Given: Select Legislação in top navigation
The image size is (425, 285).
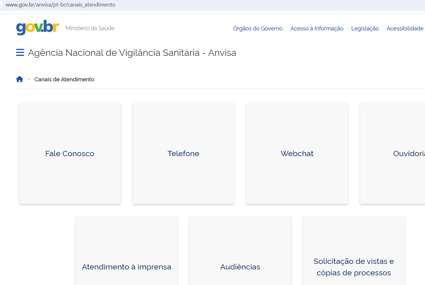Looking at the screenshot, I should [x=365, y=28].
